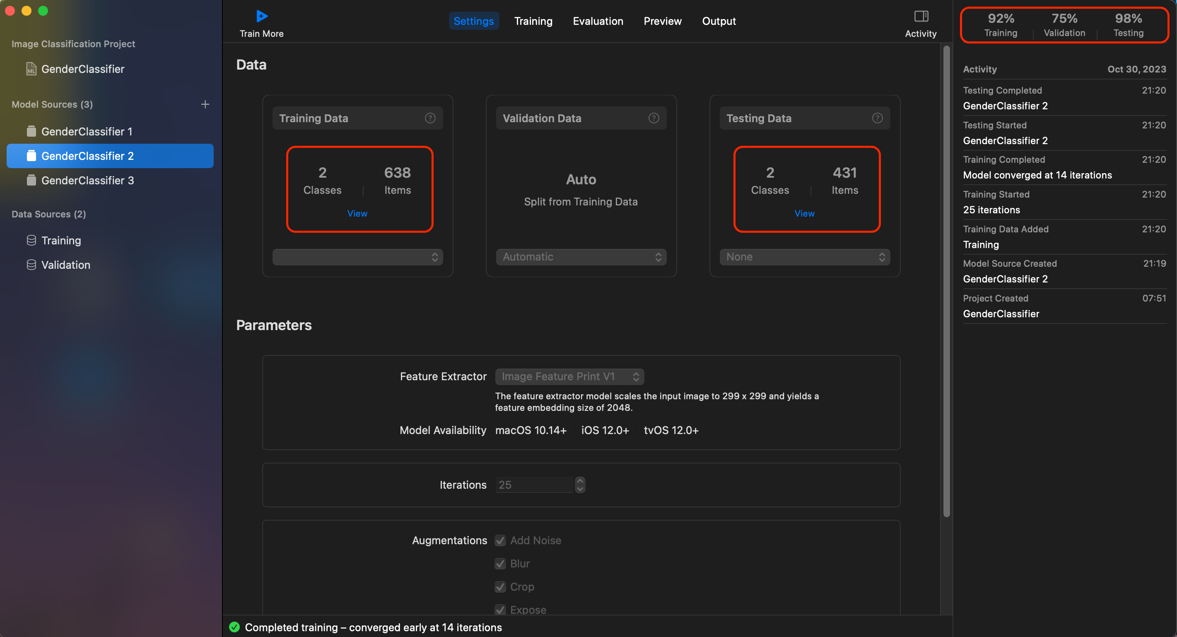The width and height of the screenshot is (1177, 637).
Task: Toggle the Crop augmentation checkbox
Action: tap(500, 587)
